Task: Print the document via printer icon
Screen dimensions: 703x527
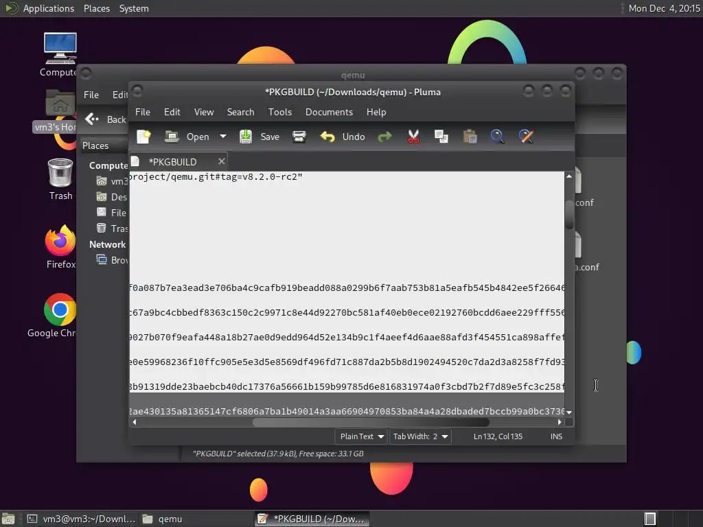Action: coord(299,137)
